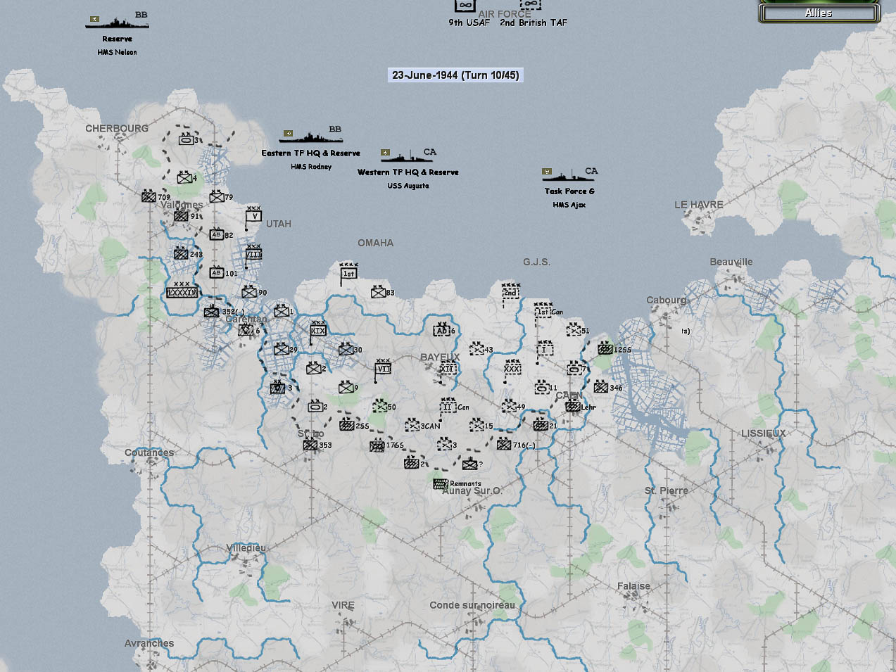Viewport: 896px width, 672px height.
Task: Select the VIII Corps HQ flag
Action: (253, 255)
